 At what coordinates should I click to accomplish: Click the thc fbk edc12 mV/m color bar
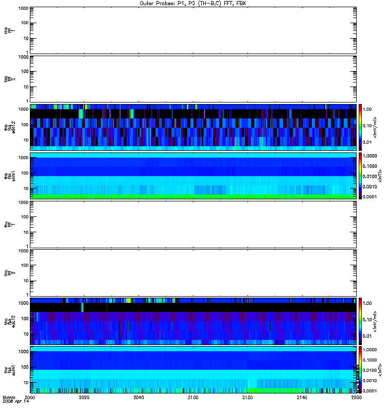pos(360,321)
